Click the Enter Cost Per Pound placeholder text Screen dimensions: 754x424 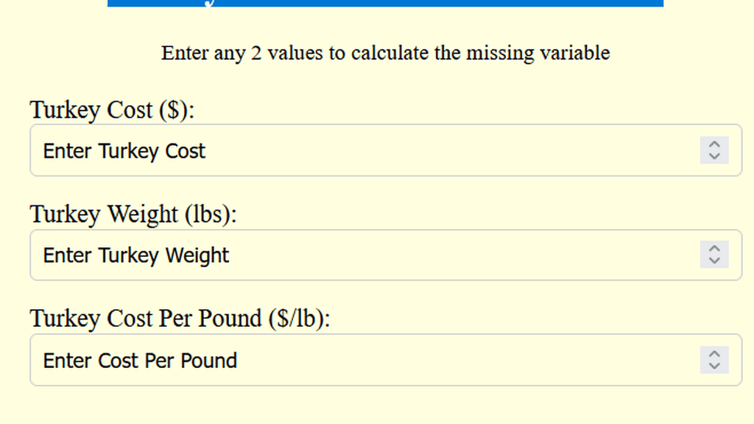point(140,361)
